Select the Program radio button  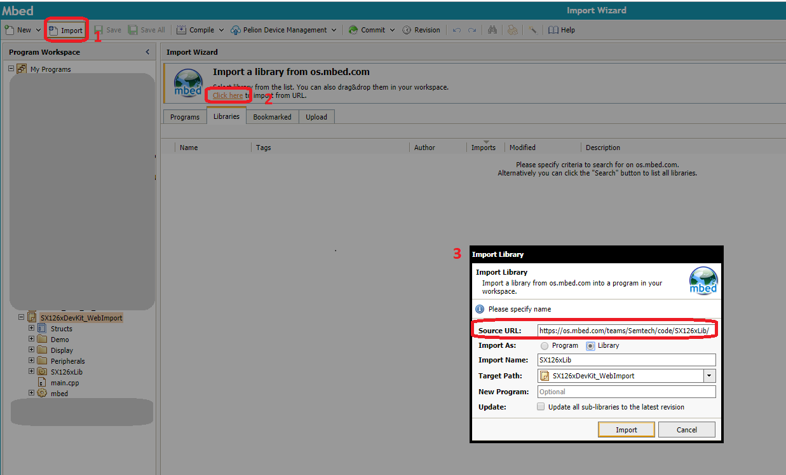point(545,346)
